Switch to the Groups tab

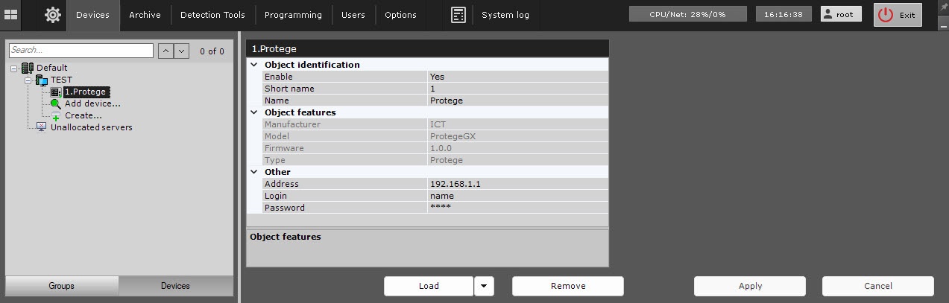pyautogui.click(x=62, y=286)
